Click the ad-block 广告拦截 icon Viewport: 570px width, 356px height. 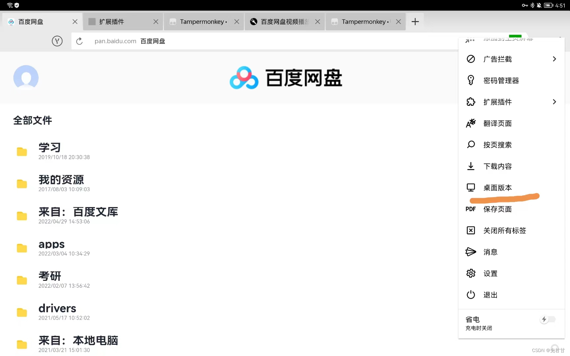click(x=471, y=59)
